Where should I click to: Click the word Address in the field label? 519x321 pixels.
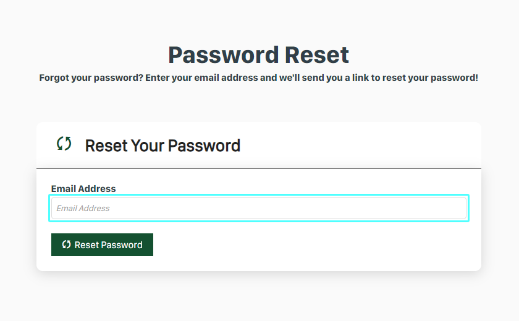pyautogui.click(x=99, y=189)
